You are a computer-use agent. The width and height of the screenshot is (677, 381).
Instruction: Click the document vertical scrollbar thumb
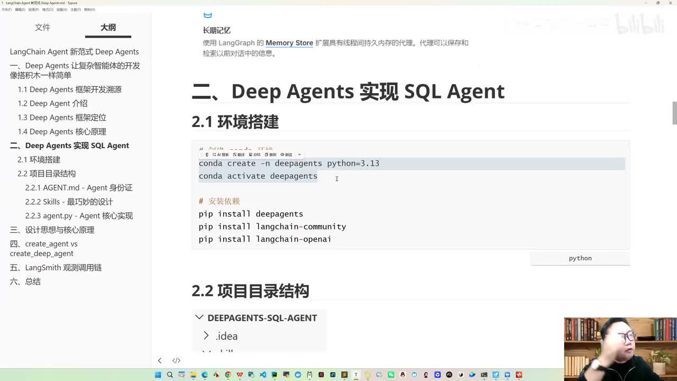pos(674,112)
